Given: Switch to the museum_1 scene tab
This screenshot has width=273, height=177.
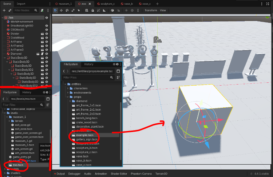Looking at the screenshot, I should tap(64, 3).
